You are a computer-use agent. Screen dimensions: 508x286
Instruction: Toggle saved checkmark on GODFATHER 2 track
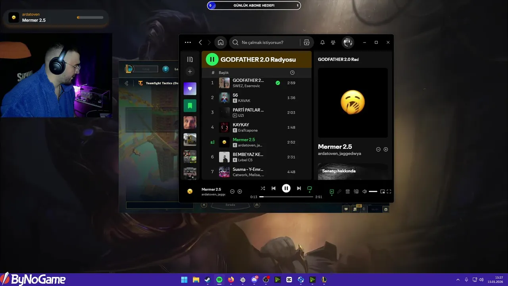tap(278, 83)
